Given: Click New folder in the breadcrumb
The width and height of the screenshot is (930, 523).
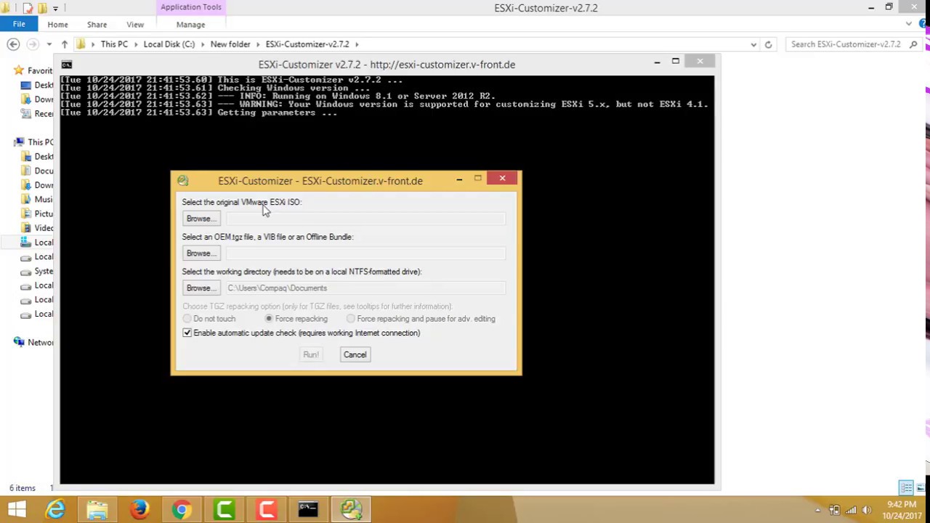Looking at the screenshot, I should [x=230, y=44].
